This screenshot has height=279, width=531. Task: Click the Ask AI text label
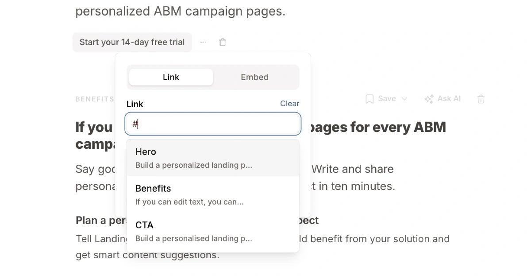449,99
